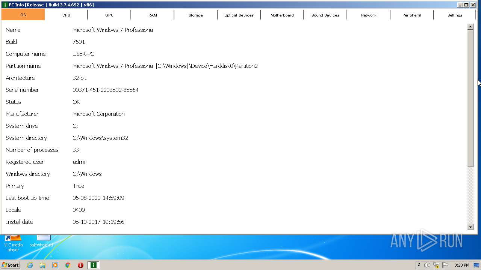Click the Partition name value text
481x270 pixels.
(165, 66)
